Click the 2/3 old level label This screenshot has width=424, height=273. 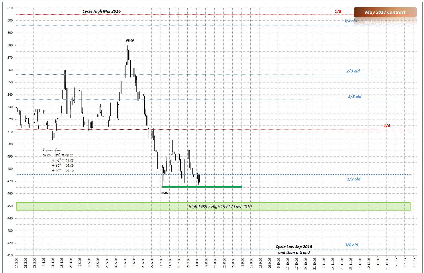353,71
